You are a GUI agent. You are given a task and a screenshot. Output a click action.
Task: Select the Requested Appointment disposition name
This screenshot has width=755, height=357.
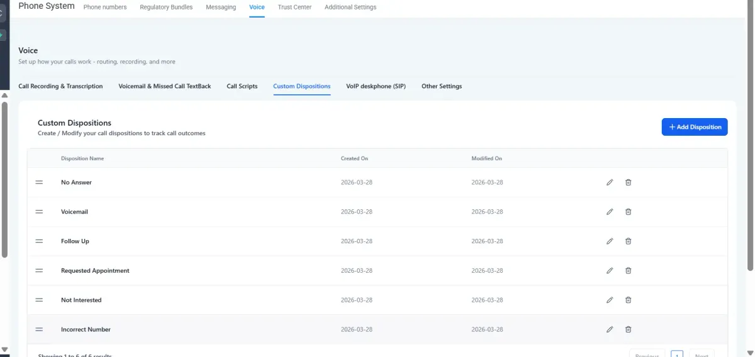coord(95,271)
